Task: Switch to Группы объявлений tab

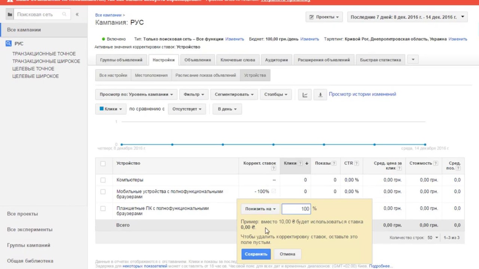Action: [121, 60]
